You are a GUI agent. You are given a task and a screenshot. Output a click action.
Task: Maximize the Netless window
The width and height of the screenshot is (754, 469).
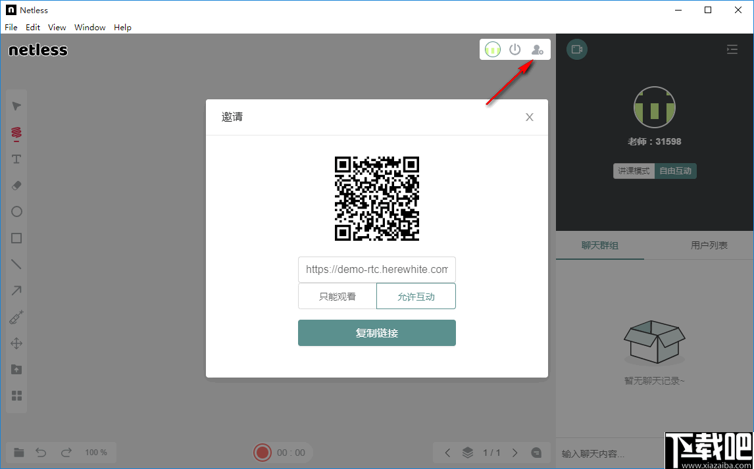pos(708,10)
